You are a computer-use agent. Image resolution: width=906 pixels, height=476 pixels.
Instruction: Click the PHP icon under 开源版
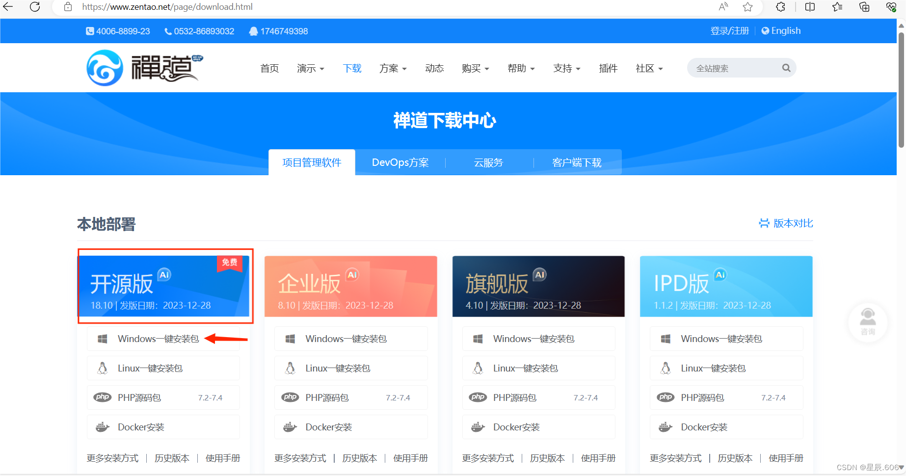(103, 397)
